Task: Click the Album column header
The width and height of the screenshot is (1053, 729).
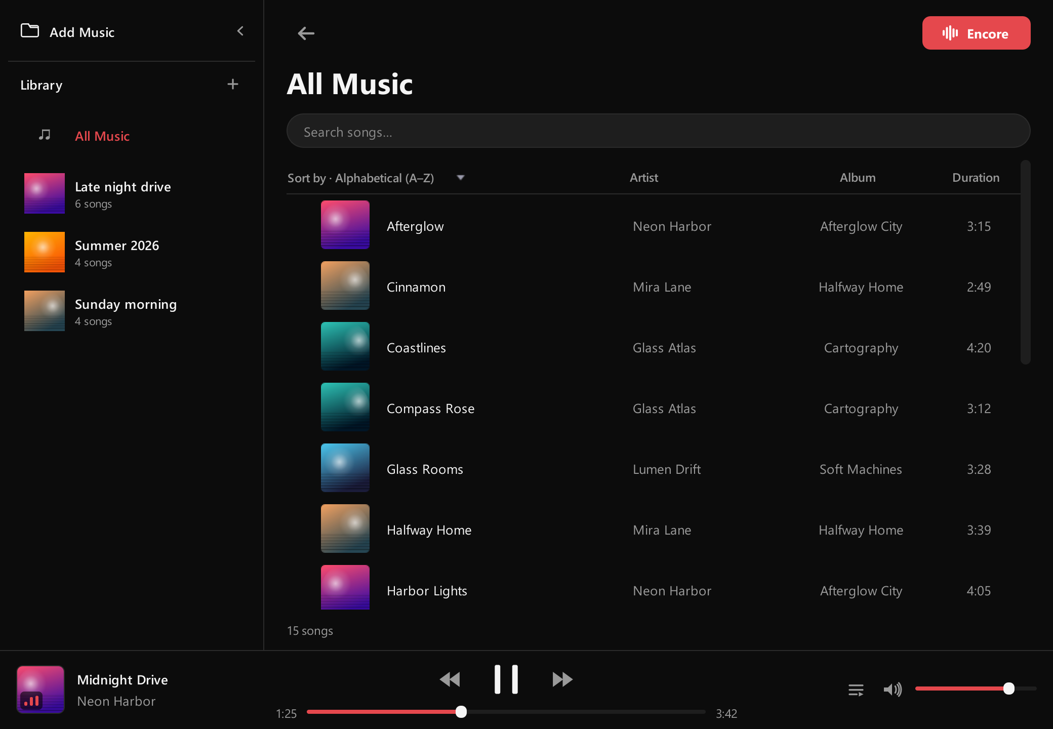Action: [858, 178]
